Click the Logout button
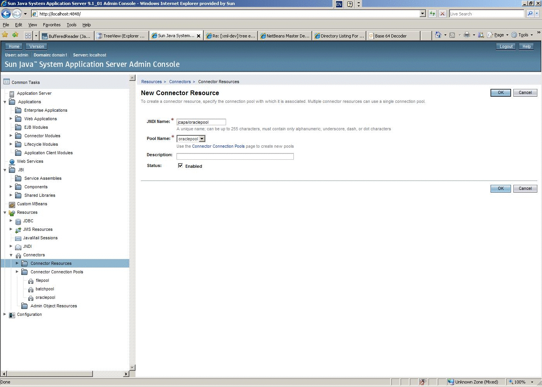Screen dimensions: 542x387 coord(506,46)
